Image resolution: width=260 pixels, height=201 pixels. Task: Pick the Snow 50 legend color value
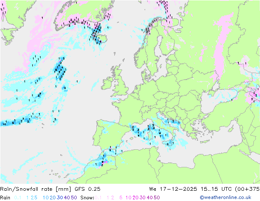(157, 198)
